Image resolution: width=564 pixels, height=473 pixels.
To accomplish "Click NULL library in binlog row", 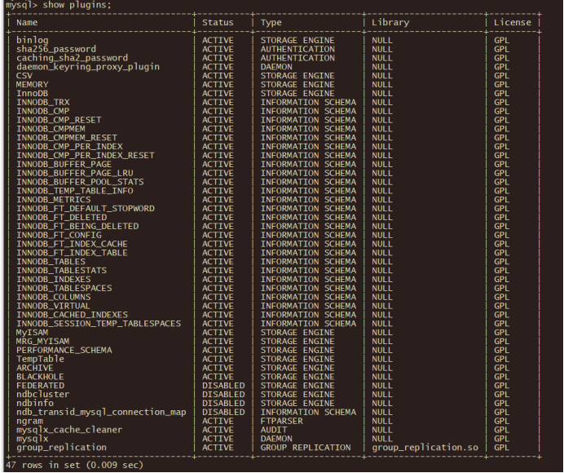I will point(382,40).
